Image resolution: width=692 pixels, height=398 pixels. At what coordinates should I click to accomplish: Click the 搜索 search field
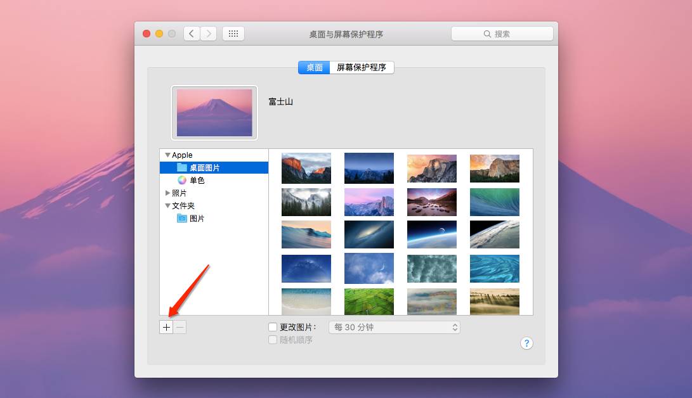pos(502,34)
